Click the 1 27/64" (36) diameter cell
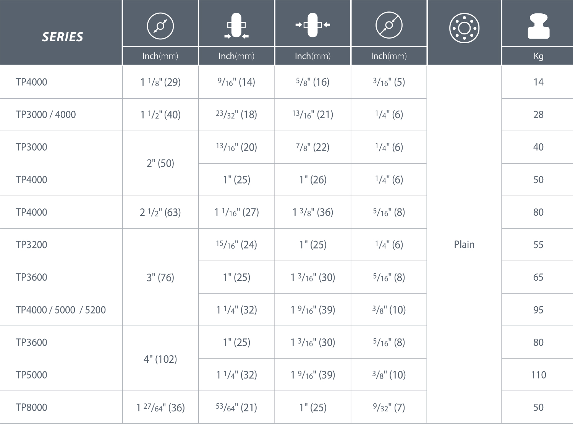Image resolution: width=573 pixels, height=424 pixels. (160, 407)
